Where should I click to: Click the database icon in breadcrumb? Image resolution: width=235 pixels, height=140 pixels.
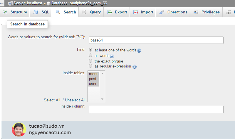pyautogui.click(x=48, y=4)
